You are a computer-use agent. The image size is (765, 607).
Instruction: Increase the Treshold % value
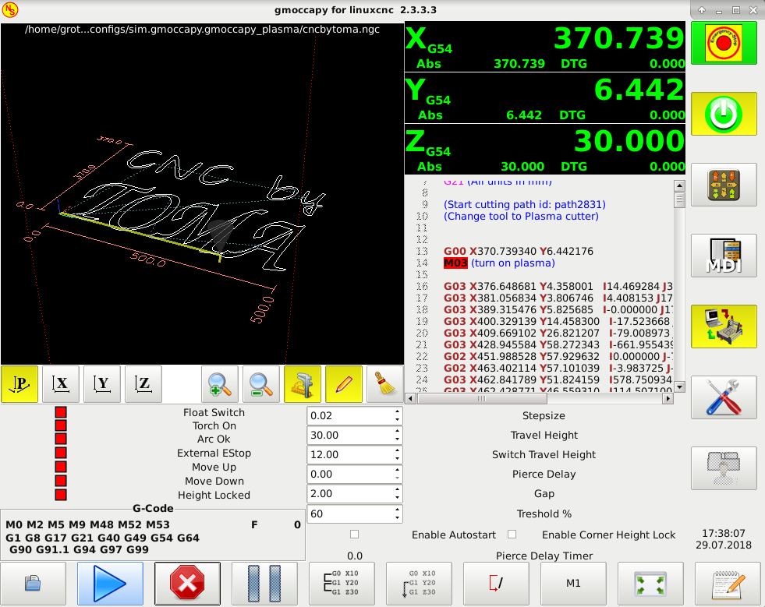pyautogui.click(x=397, y=510)
